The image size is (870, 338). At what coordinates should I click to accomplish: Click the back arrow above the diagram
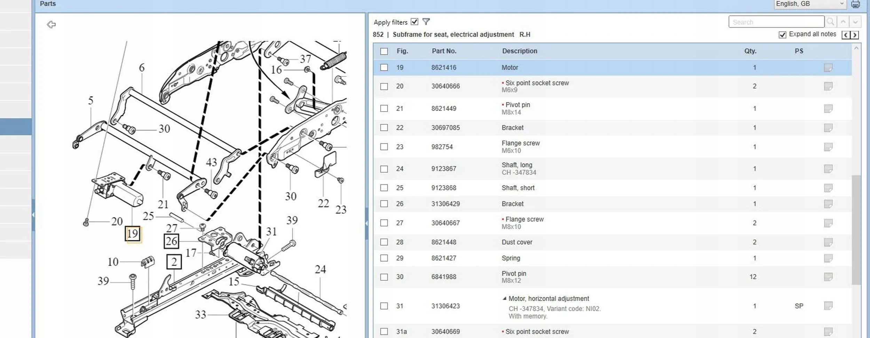51,24
